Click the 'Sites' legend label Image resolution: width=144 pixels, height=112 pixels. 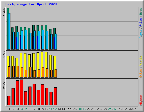coord(141,73)
